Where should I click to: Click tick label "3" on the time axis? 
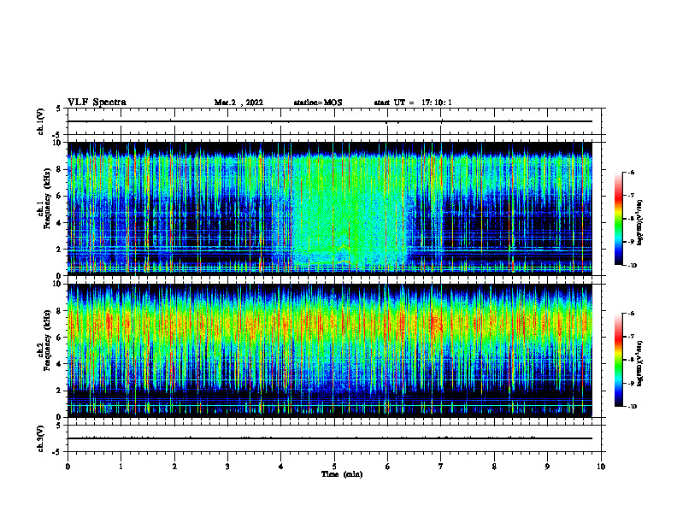click(227, 467)
